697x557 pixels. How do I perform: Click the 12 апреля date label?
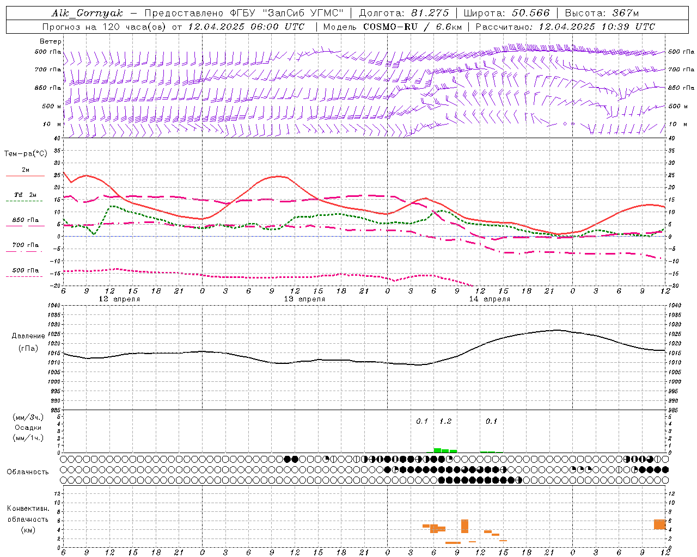[x=119, y=299]
